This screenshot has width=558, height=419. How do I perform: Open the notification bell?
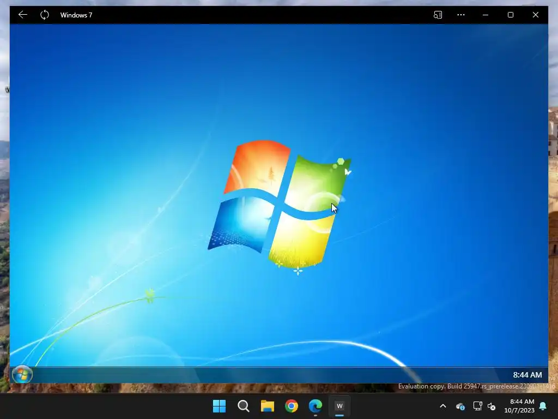(x=543, y=406)
